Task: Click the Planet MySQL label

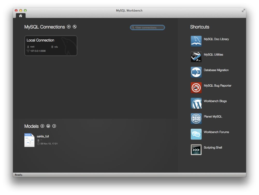Action: (213, 117)
